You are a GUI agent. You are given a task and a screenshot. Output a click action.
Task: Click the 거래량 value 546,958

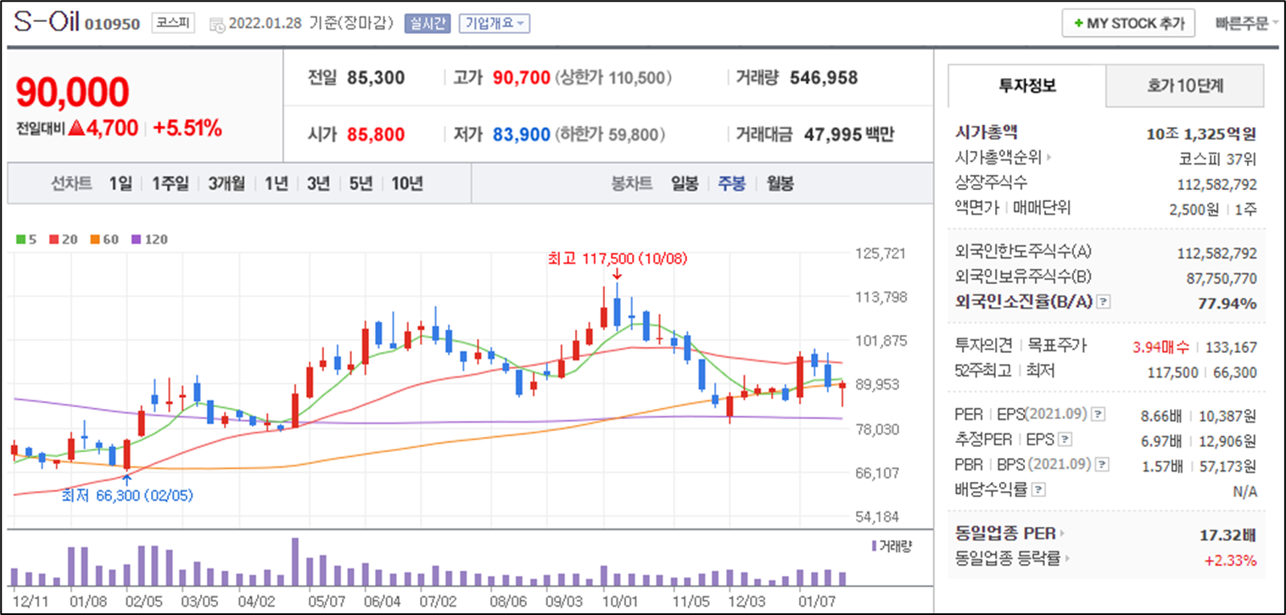[x=824, y=78]
